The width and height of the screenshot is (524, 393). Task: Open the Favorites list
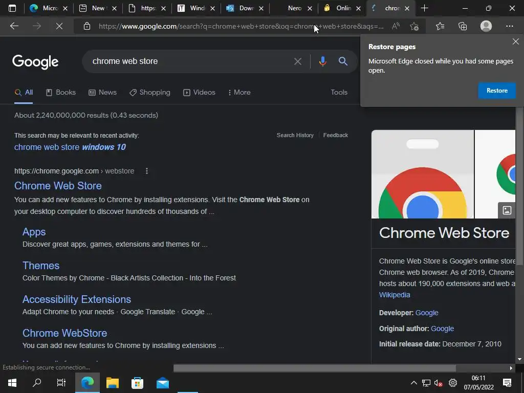click(440, 26)
